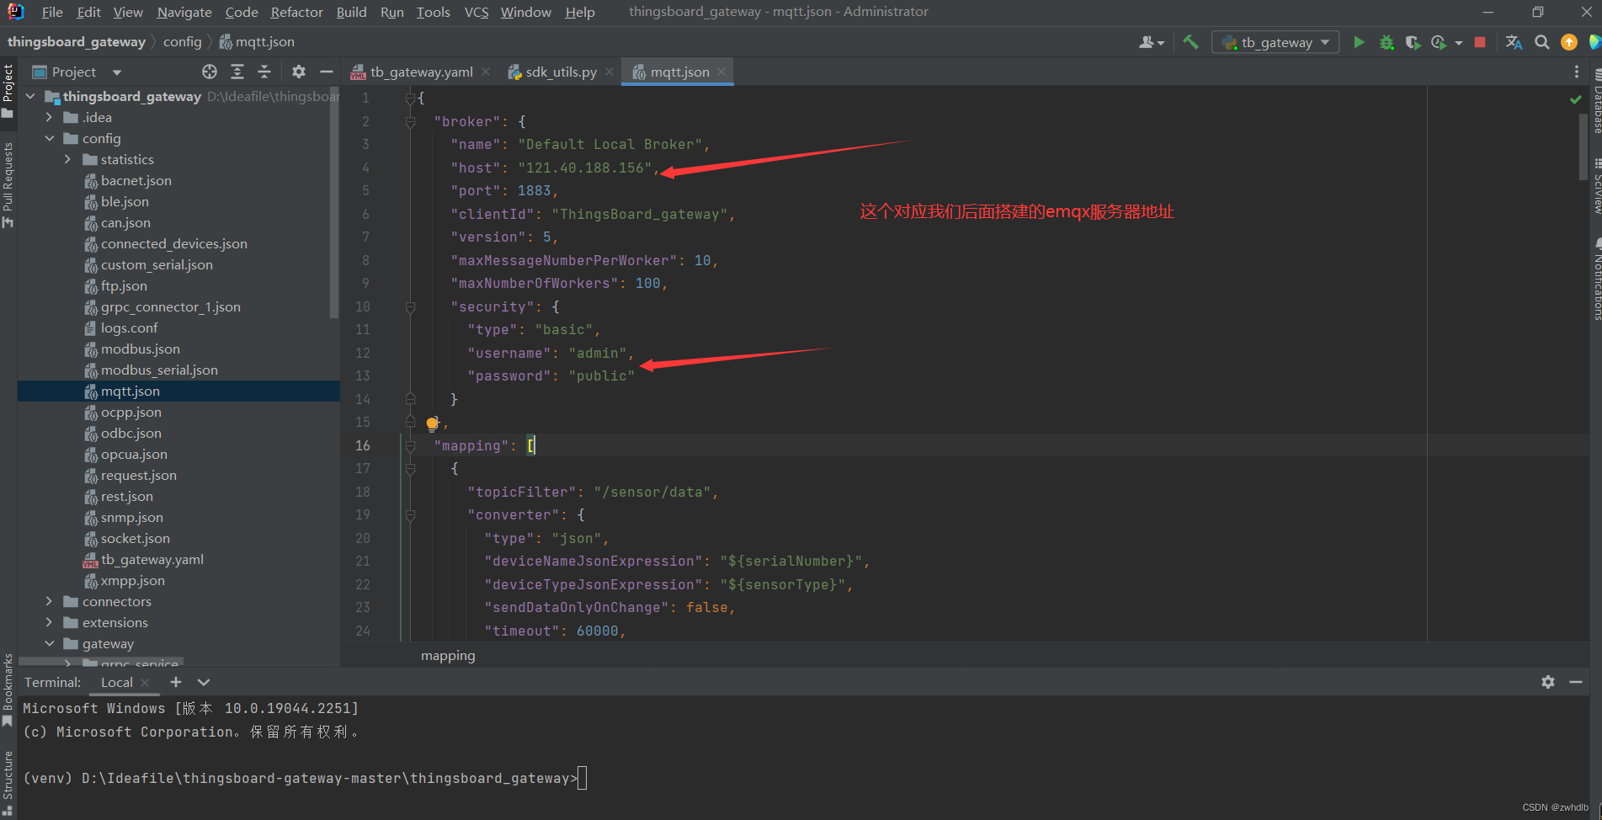Switch to the sdk_utils.py tab

click(x=561, y=72)
